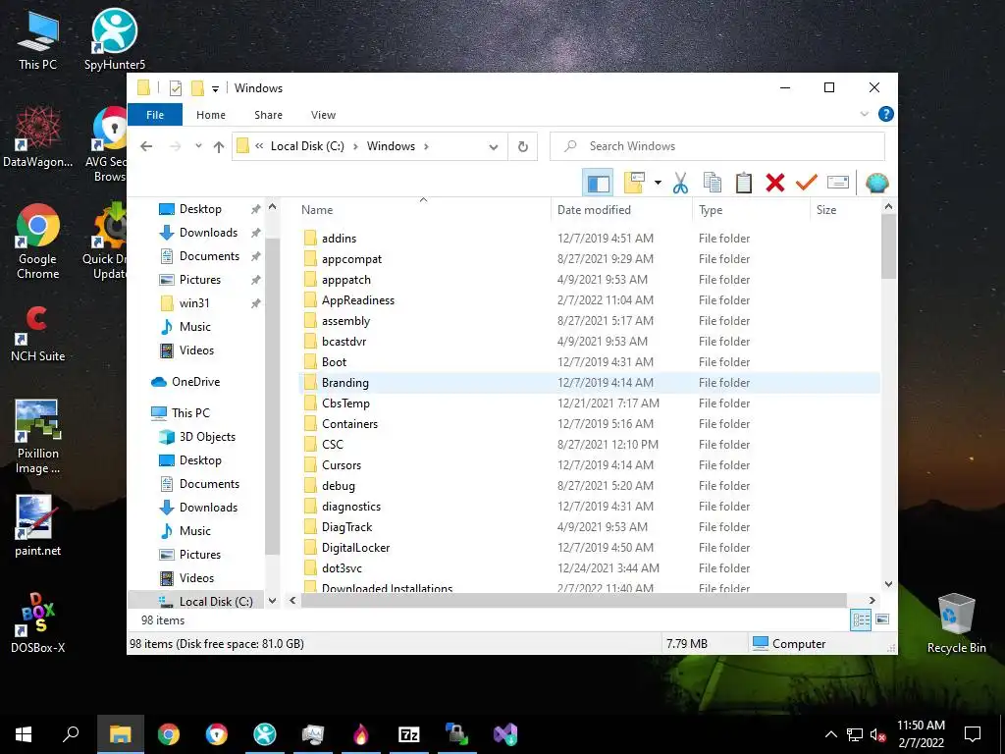Switch to details view layout icon
This screenshot has width=1005, height=754.
[x=861, y=619]
